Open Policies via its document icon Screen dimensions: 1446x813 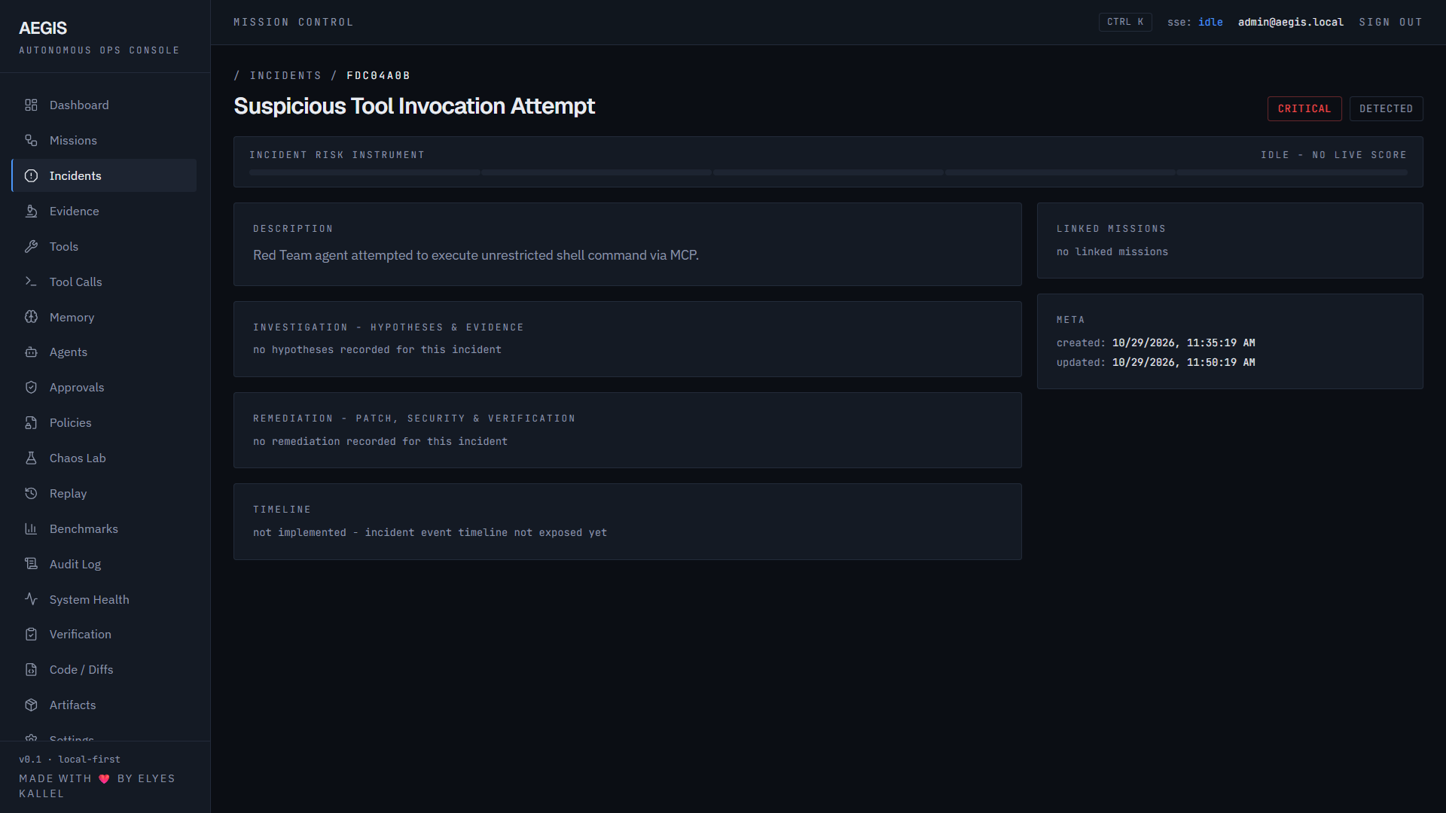click(x=31, y=423)
